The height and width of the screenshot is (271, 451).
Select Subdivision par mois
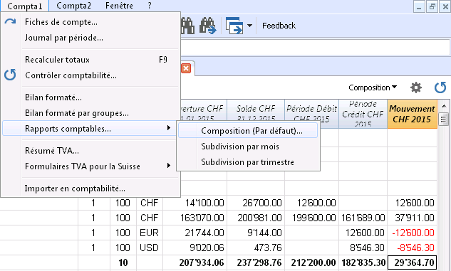point(248,147)
